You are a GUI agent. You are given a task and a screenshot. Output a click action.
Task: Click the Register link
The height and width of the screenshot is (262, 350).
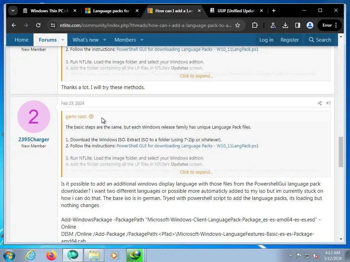pos(290,40)
